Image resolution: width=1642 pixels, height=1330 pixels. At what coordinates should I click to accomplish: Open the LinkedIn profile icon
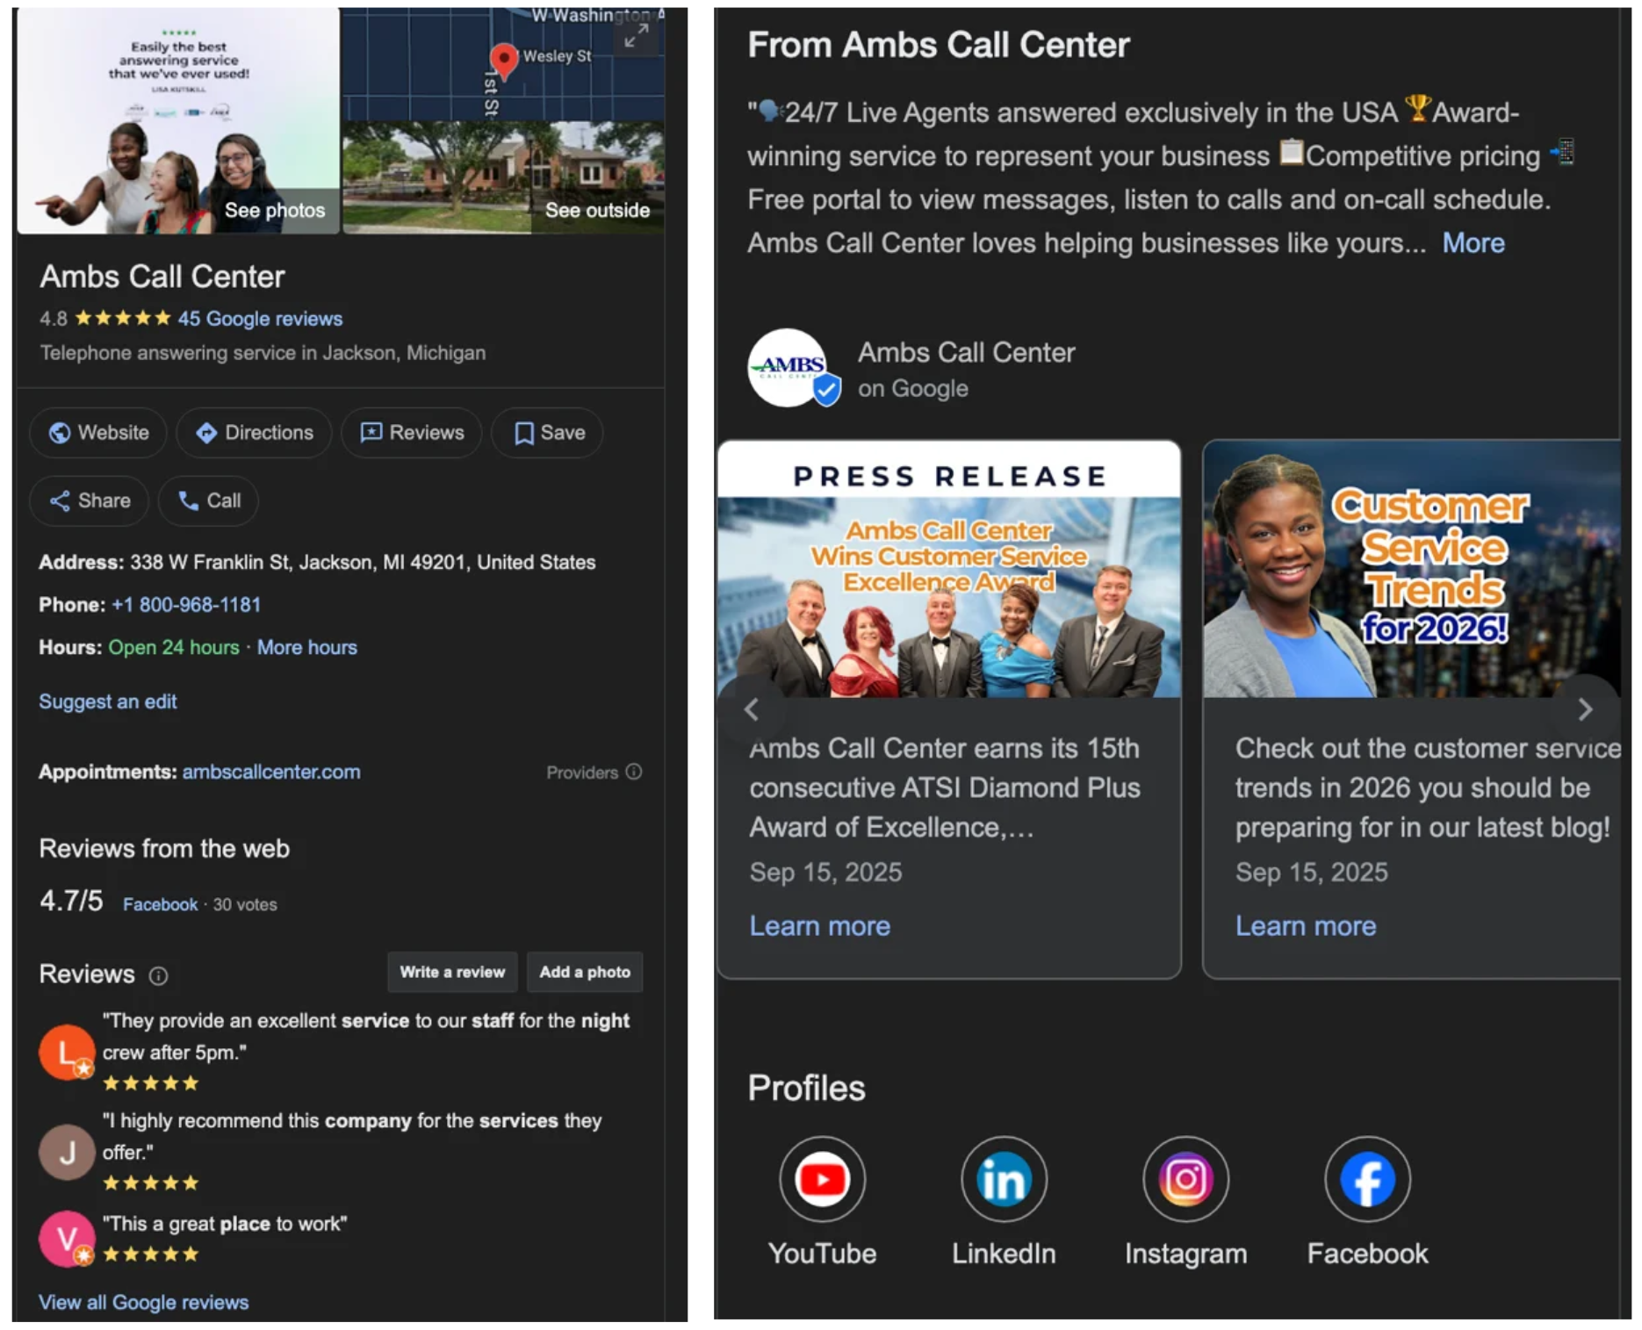click(1003, 1179)
